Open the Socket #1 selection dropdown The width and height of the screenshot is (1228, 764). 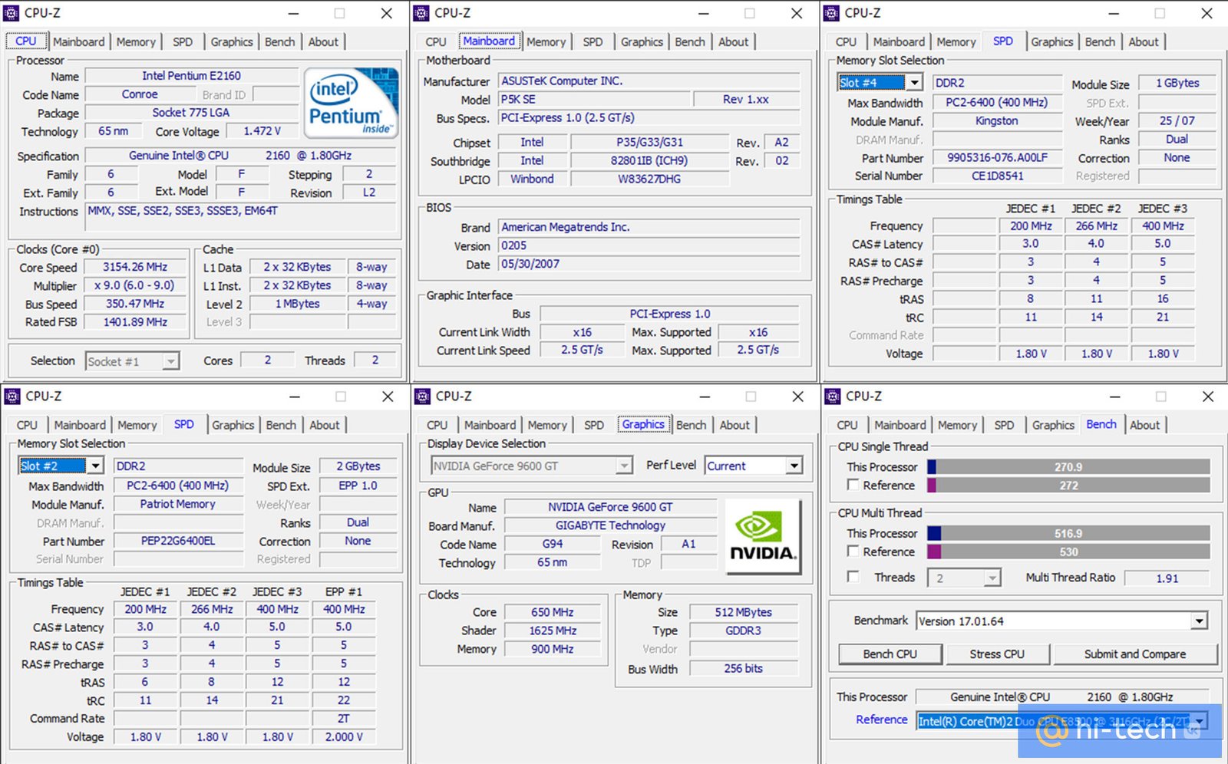pyautogui.click(x=171, y=361)
